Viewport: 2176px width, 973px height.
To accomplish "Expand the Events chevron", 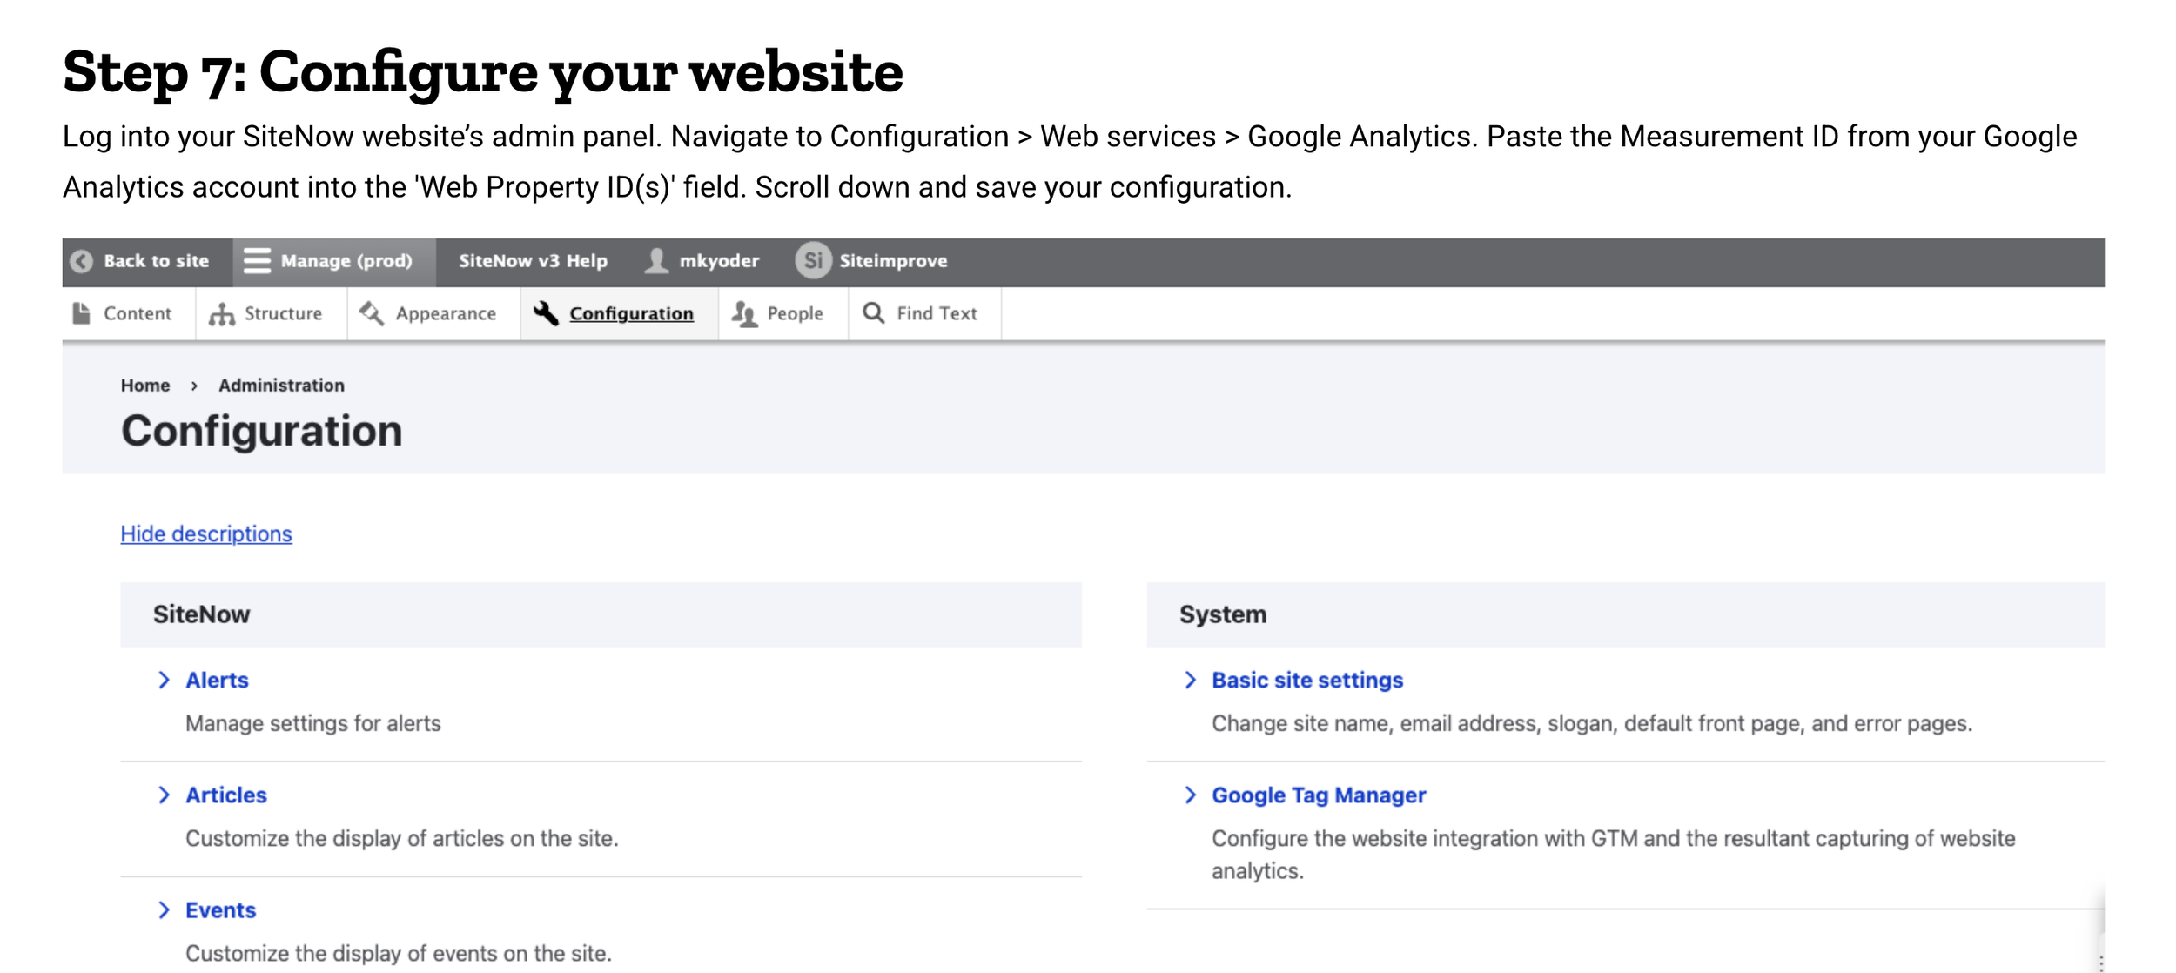I will [164, 909].
